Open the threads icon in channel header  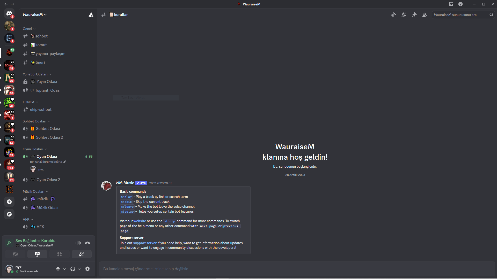click(x=393, y=15)
